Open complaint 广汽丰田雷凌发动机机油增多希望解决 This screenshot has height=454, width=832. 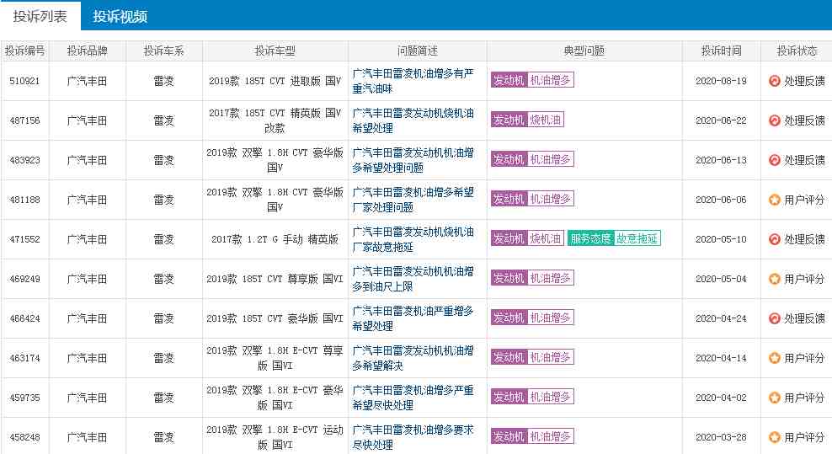tap(413, 358)
